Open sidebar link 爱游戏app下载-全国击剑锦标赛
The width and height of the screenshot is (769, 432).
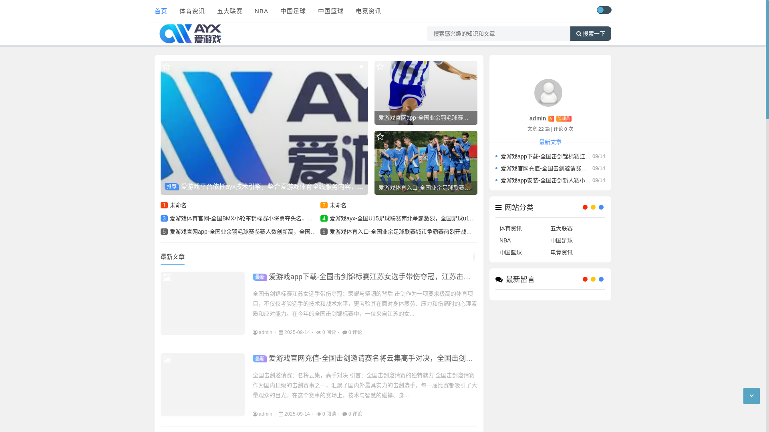pos(546,156)
